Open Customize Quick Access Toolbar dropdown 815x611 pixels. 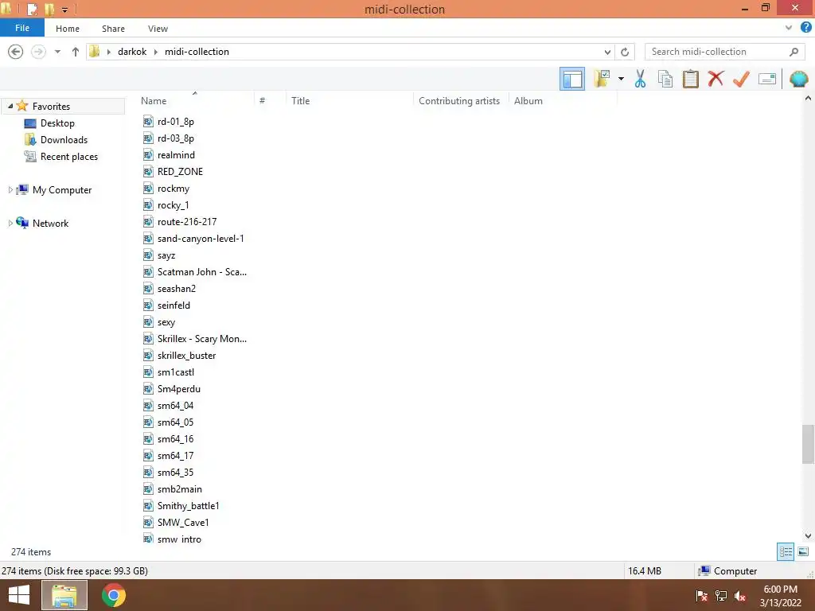point(65,10)
